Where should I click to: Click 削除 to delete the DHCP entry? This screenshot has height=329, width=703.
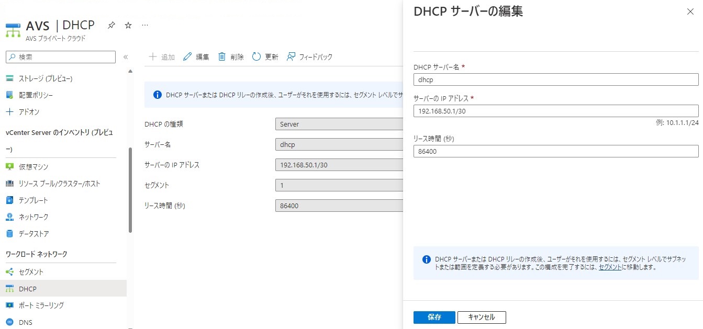point(230,56)
